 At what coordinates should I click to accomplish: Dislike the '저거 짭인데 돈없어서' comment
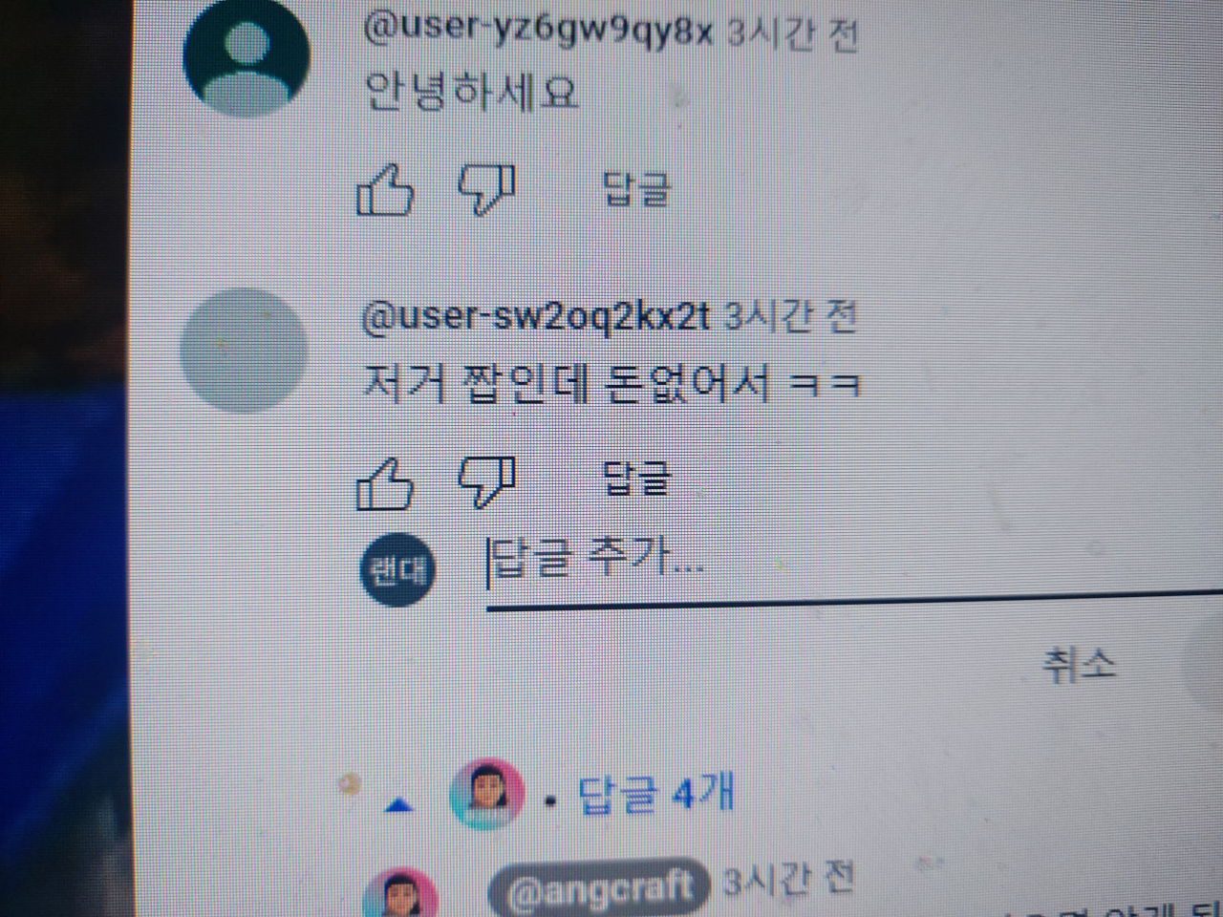[487, 481]
